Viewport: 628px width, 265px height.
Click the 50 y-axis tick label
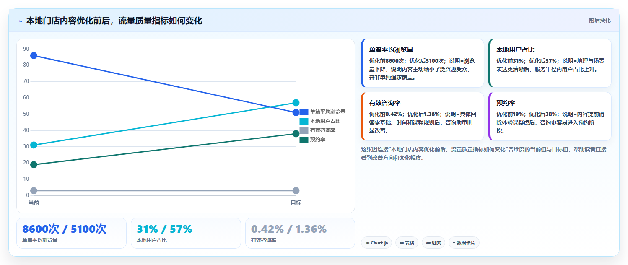[26, 114]
